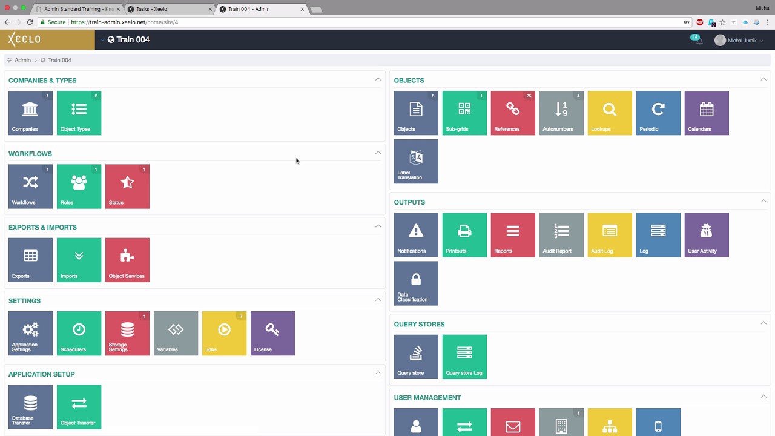Open the Exports tile

(30, 260)
